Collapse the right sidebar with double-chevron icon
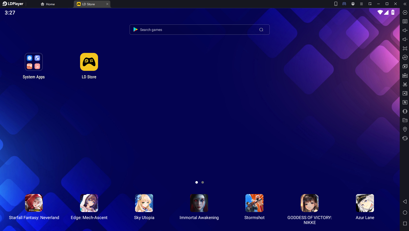Image resolution: width=409 pixels, height=231 pixels. (405, 4)
